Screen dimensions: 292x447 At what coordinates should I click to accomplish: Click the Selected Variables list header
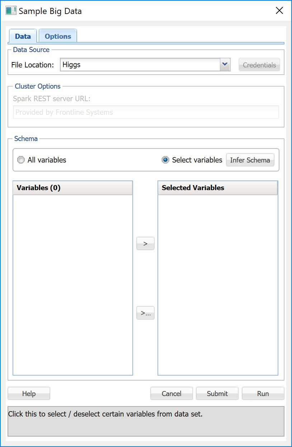[x=218, y=188]
